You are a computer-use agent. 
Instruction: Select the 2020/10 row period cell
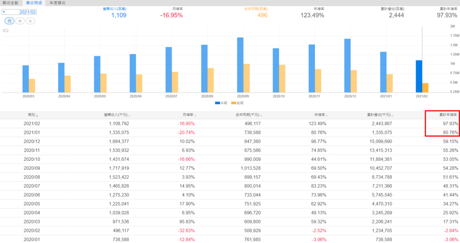pos(32,159)
